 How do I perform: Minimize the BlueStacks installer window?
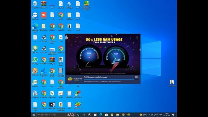(134, 37)
